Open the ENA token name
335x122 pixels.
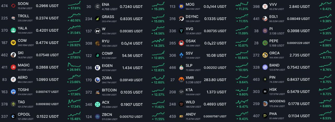[x=105, y=4]
